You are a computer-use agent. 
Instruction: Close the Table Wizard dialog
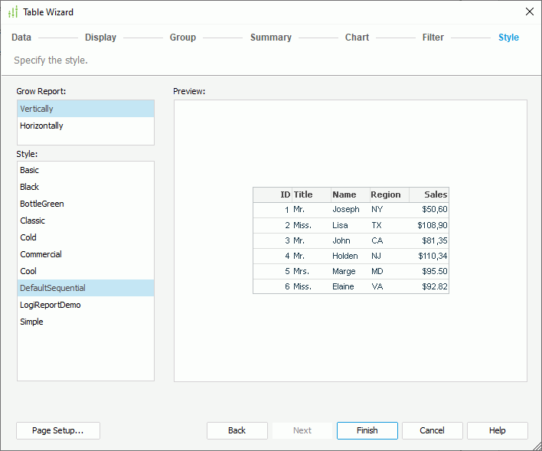pyautogui.click(x=529, y=12)
